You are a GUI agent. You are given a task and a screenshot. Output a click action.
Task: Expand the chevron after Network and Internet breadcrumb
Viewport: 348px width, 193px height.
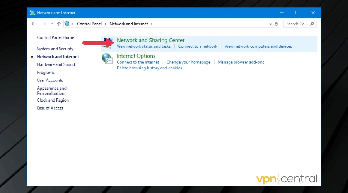coord(152,24)
